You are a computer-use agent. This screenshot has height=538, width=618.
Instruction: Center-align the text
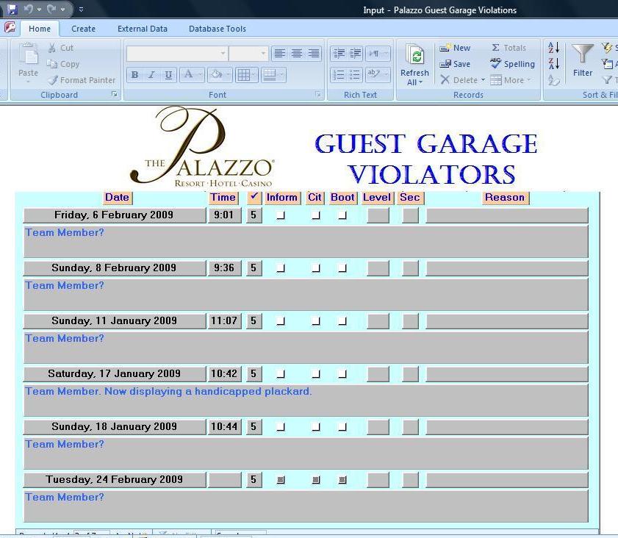297,53
